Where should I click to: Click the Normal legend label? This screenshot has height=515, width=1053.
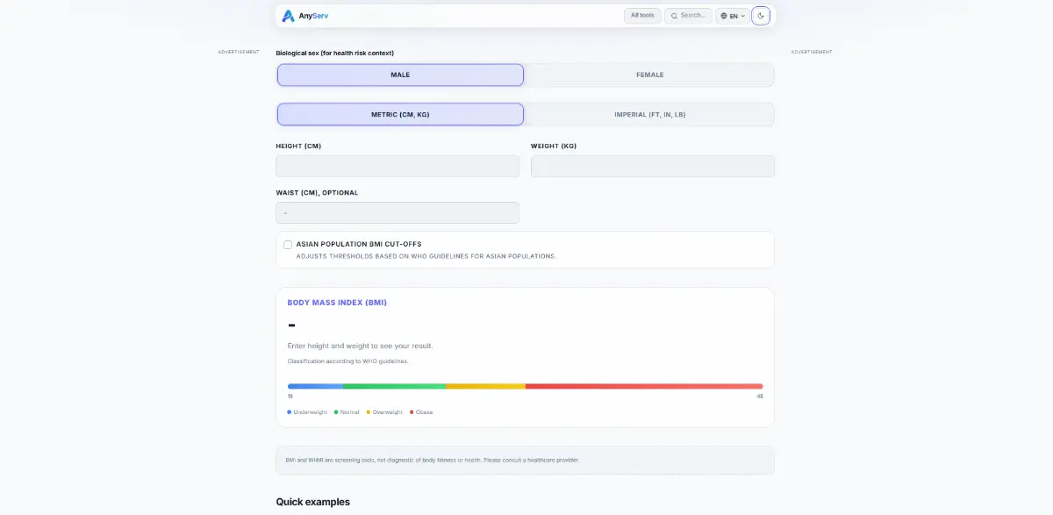point(349,412)
